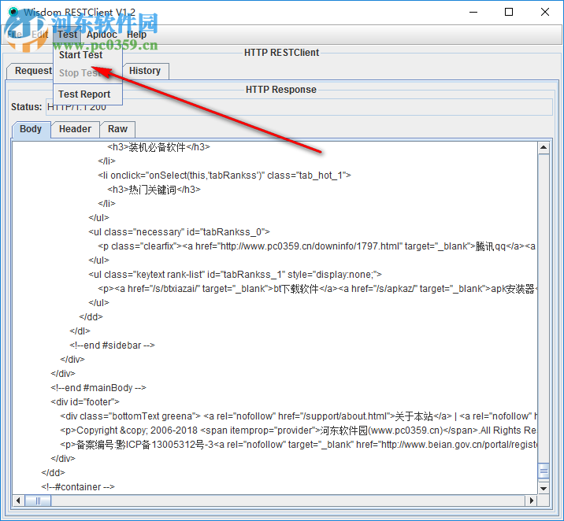The height and width of the screenshot is (521, 564).
Task: Click the Status field showing HTTP/1.1 200
Action: tap(299, 107)
